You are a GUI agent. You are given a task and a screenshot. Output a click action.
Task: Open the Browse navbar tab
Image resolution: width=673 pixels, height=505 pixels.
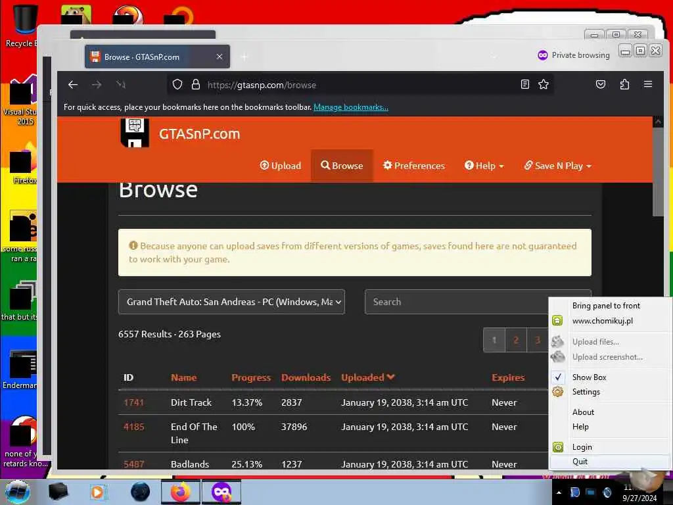[342, 166]
